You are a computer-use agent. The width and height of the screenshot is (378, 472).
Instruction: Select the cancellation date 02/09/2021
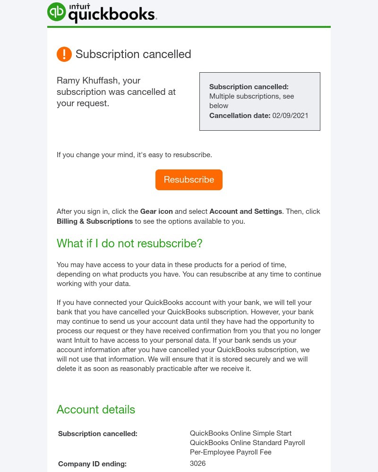click(x=290, y=116)
